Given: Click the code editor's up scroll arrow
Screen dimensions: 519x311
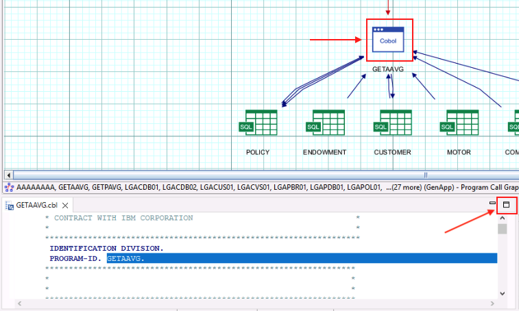Looking at the screenshot, I should coord(502,218).
